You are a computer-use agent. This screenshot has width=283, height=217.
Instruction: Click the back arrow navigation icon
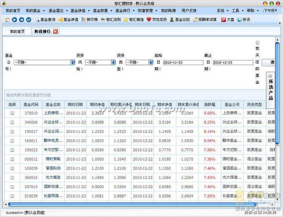coord(14,20)
